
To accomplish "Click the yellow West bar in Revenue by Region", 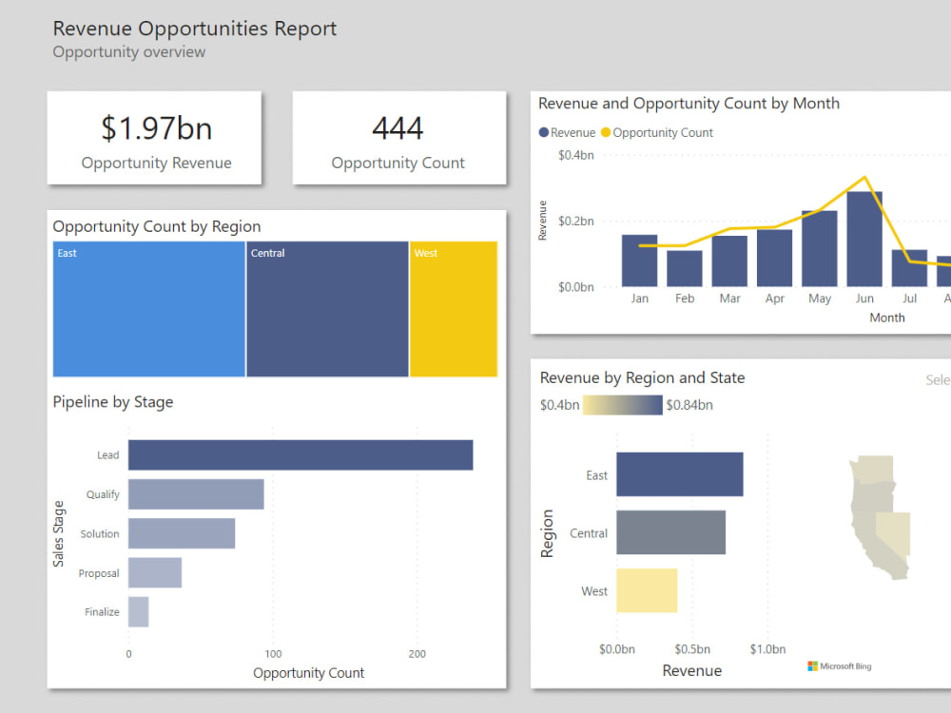I will click(x=648, y=590).
